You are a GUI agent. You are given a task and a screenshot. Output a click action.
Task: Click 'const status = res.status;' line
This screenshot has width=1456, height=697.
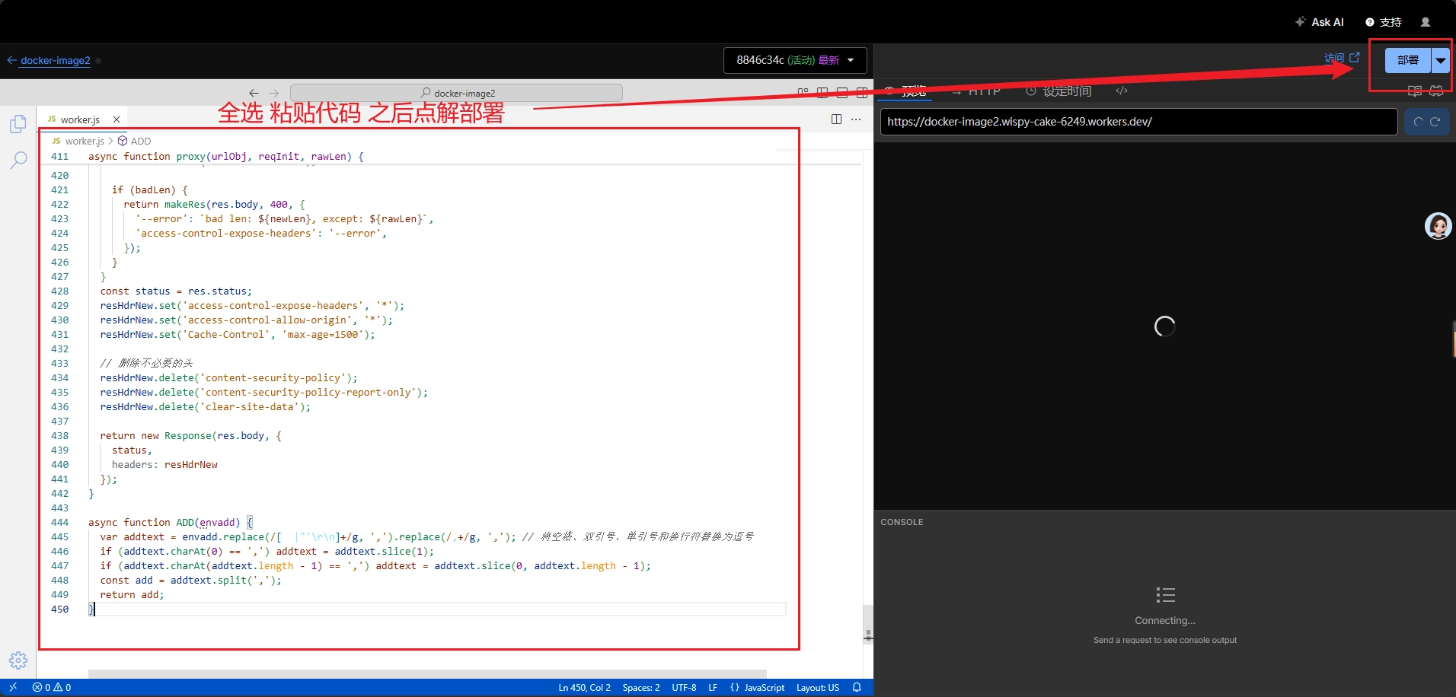click(x=176, y=291)
